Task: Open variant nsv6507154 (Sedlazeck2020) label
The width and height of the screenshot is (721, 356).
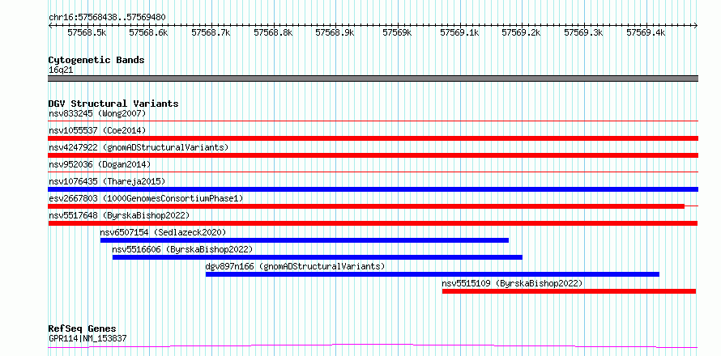Action: tap(163, 232)
